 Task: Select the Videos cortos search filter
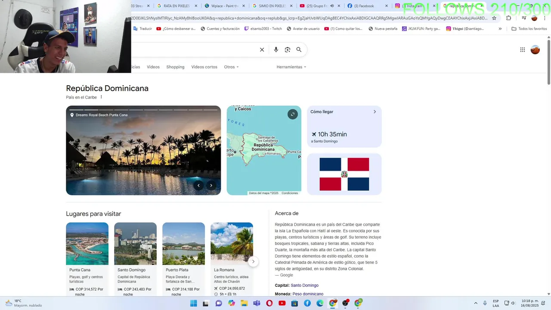[x=204, y=67]
